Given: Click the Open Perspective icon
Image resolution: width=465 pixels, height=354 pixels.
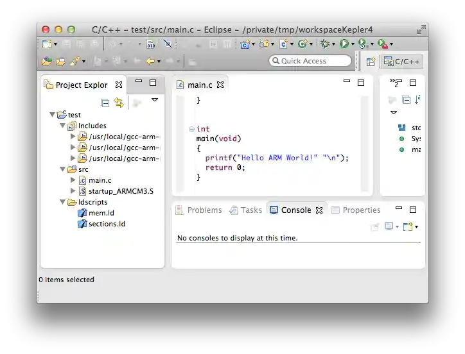Looking at the screenshot, I should (371, 62).
